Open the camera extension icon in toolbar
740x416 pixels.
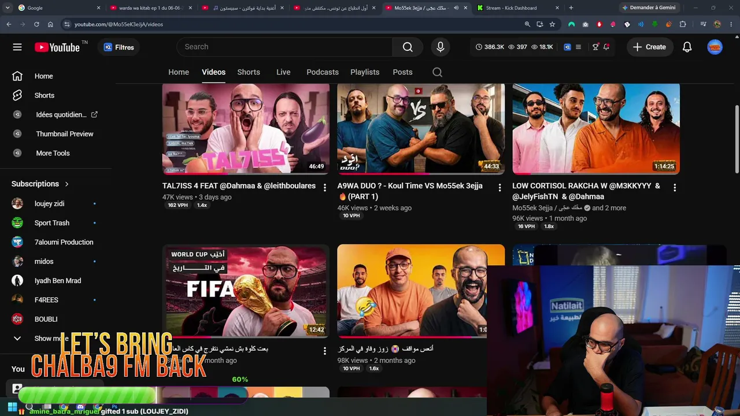pyautogui.click(x=585, y=24)
